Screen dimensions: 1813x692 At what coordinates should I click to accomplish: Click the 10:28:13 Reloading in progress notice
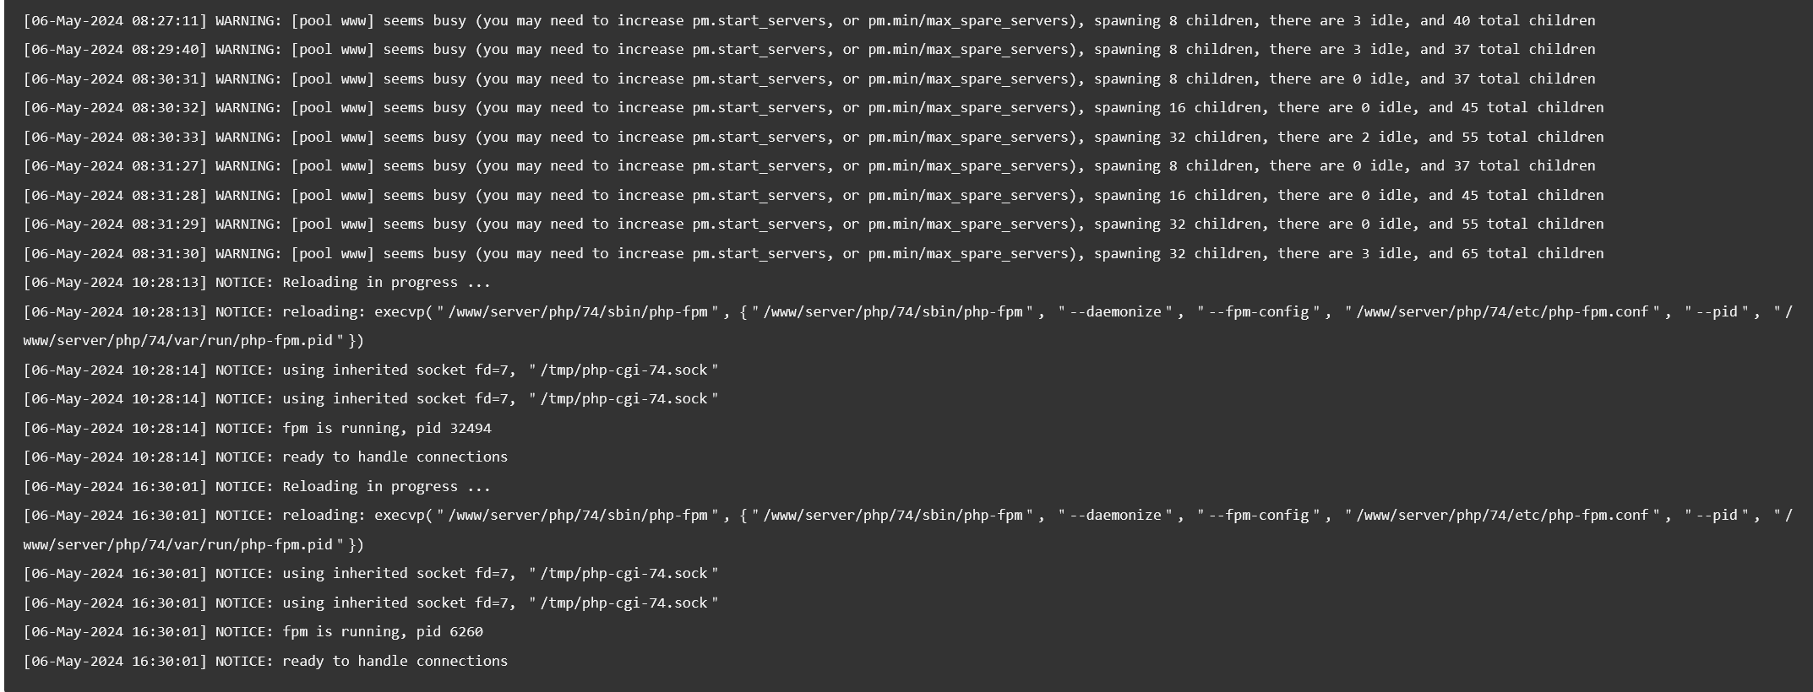[257, 283]
